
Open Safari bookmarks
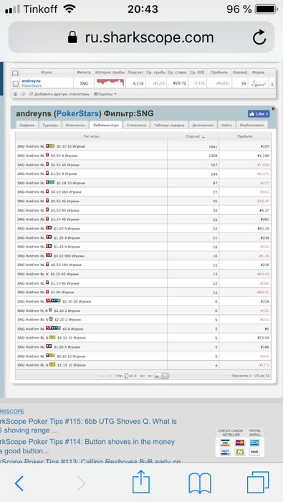point(200,483)
